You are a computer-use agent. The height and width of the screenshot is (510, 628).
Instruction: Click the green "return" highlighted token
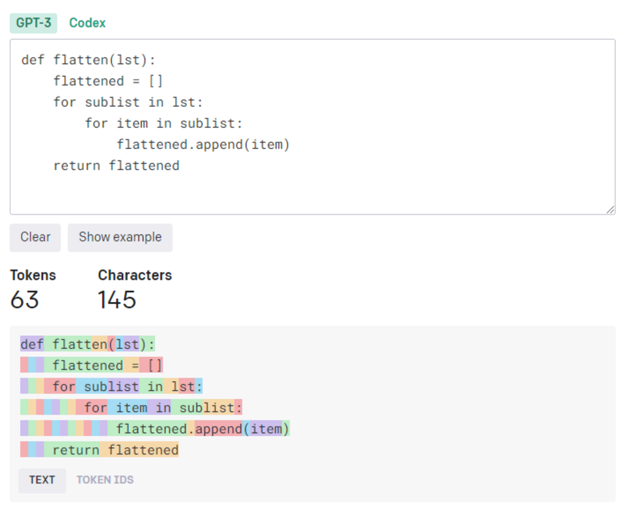coord(72,450)
